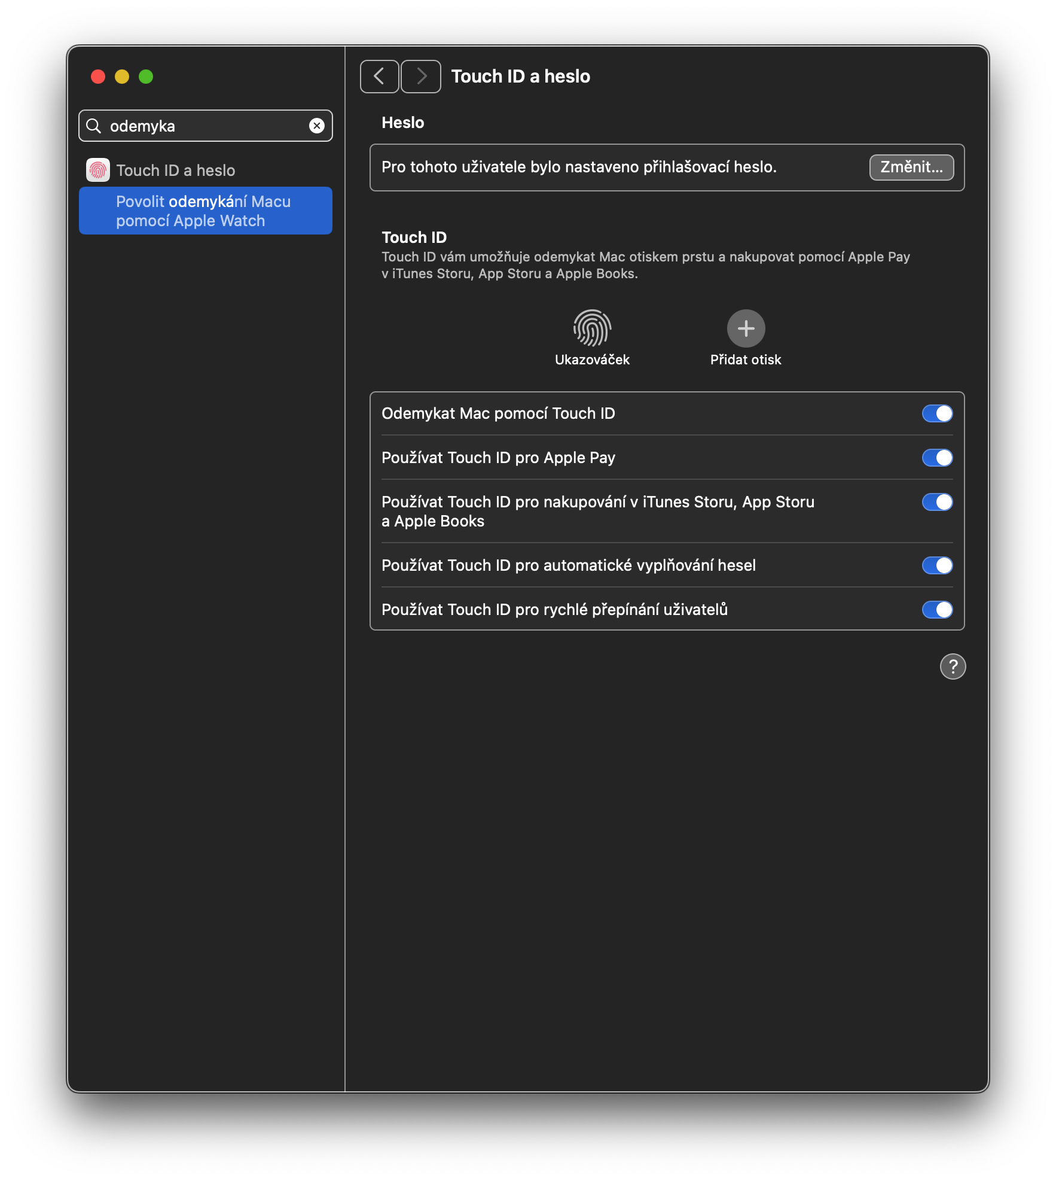
Task: Click the yellow minimize window button
Action: pyautogui.click(x=122, y=77)
